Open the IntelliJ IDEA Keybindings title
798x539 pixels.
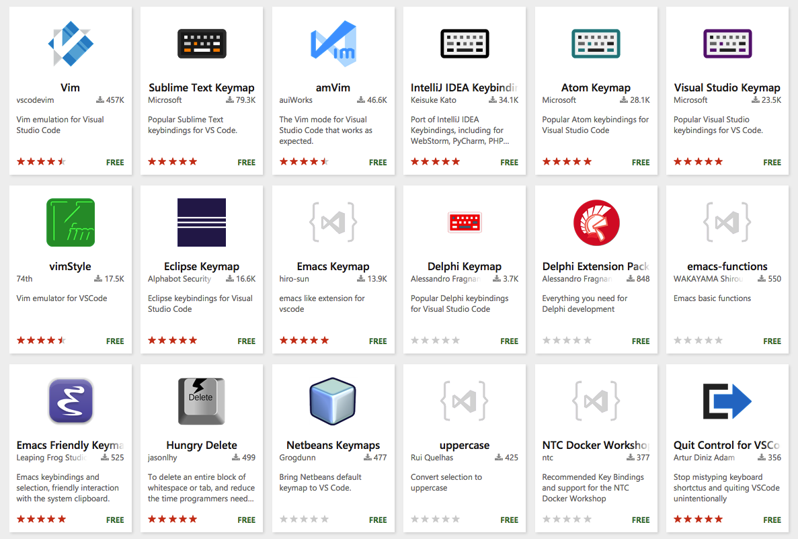[465, 87]
